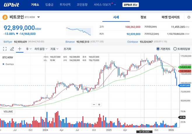Click the red 132,949,867 moving average tag

point(185,71)
